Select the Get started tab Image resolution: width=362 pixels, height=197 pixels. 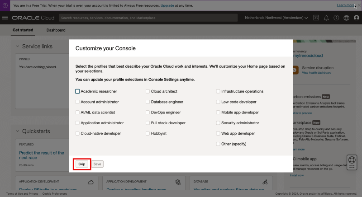click(23, 30)
